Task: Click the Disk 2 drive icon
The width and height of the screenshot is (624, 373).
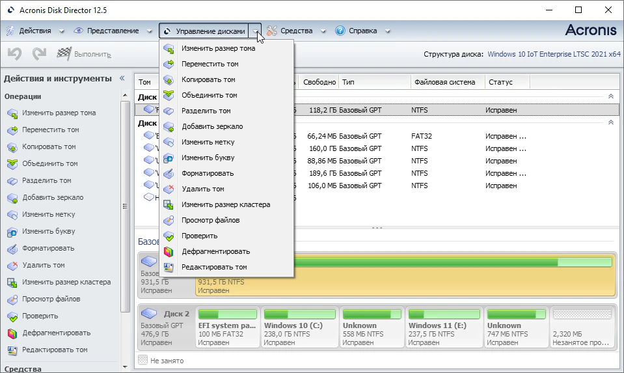Action: point(150,314)
